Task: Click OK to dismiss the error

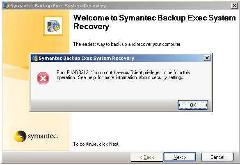Action: (x=193, y=105)
